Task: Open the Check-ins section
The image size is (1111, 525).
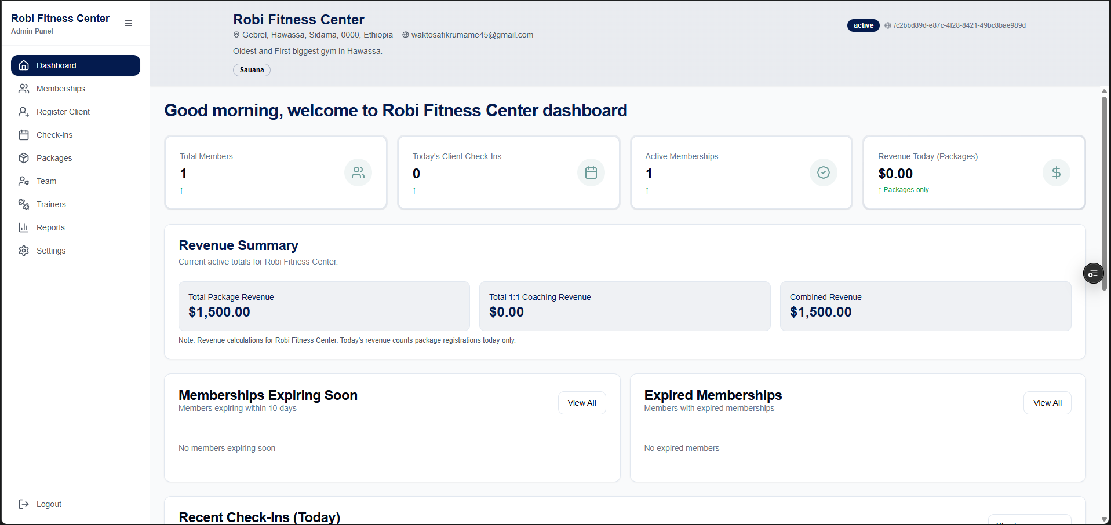Action: click(x=75, y=135)
